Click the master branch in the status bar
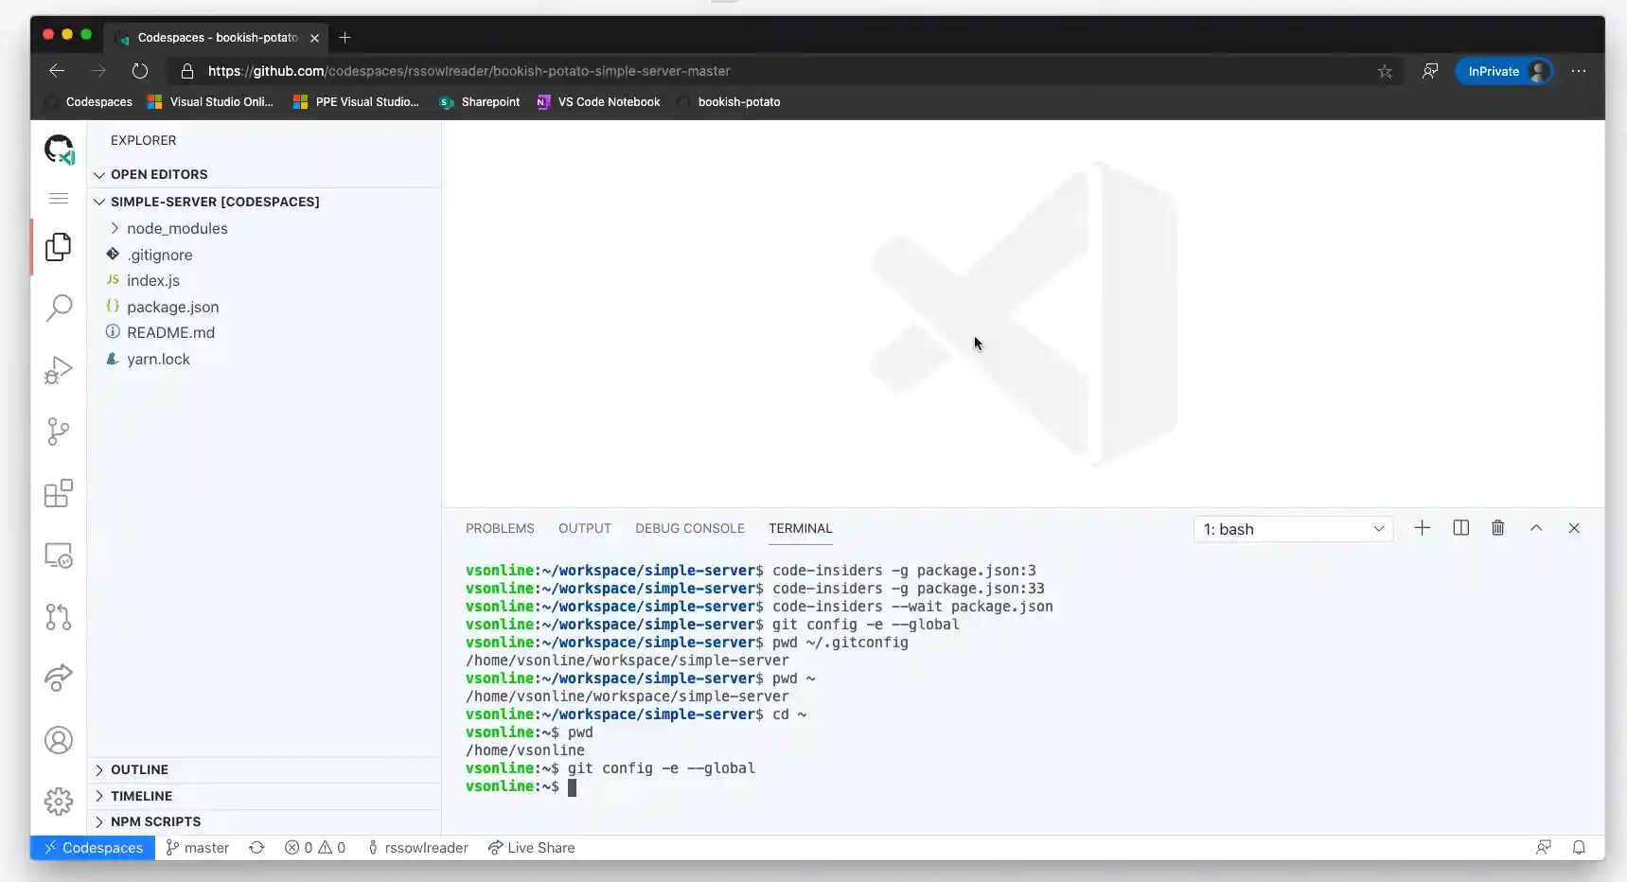This screenshot has width=1627, height=882. point(196,847)
